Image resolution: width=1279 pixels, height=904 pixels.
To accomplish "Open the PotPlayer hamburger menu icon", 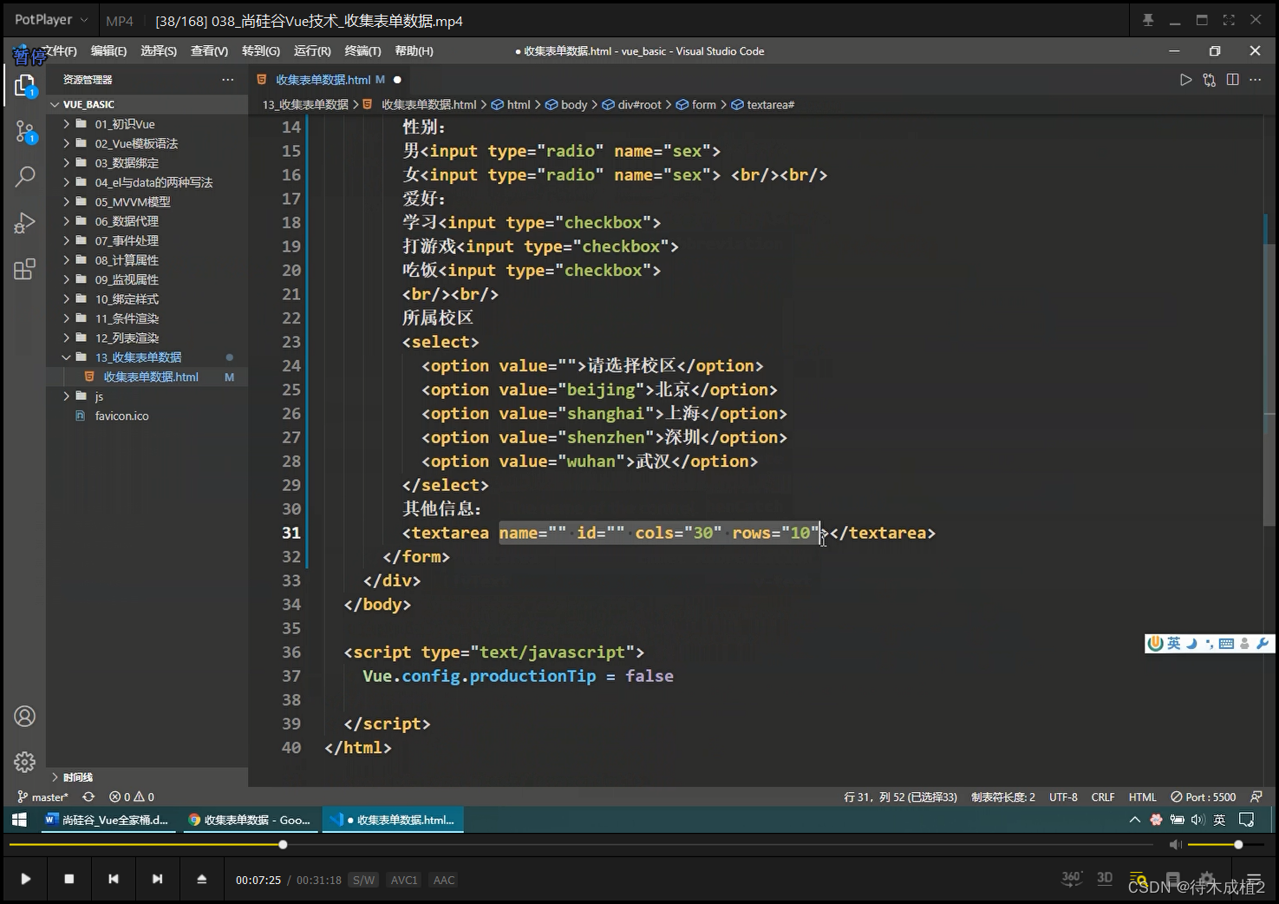I will tap(1254, 879).
